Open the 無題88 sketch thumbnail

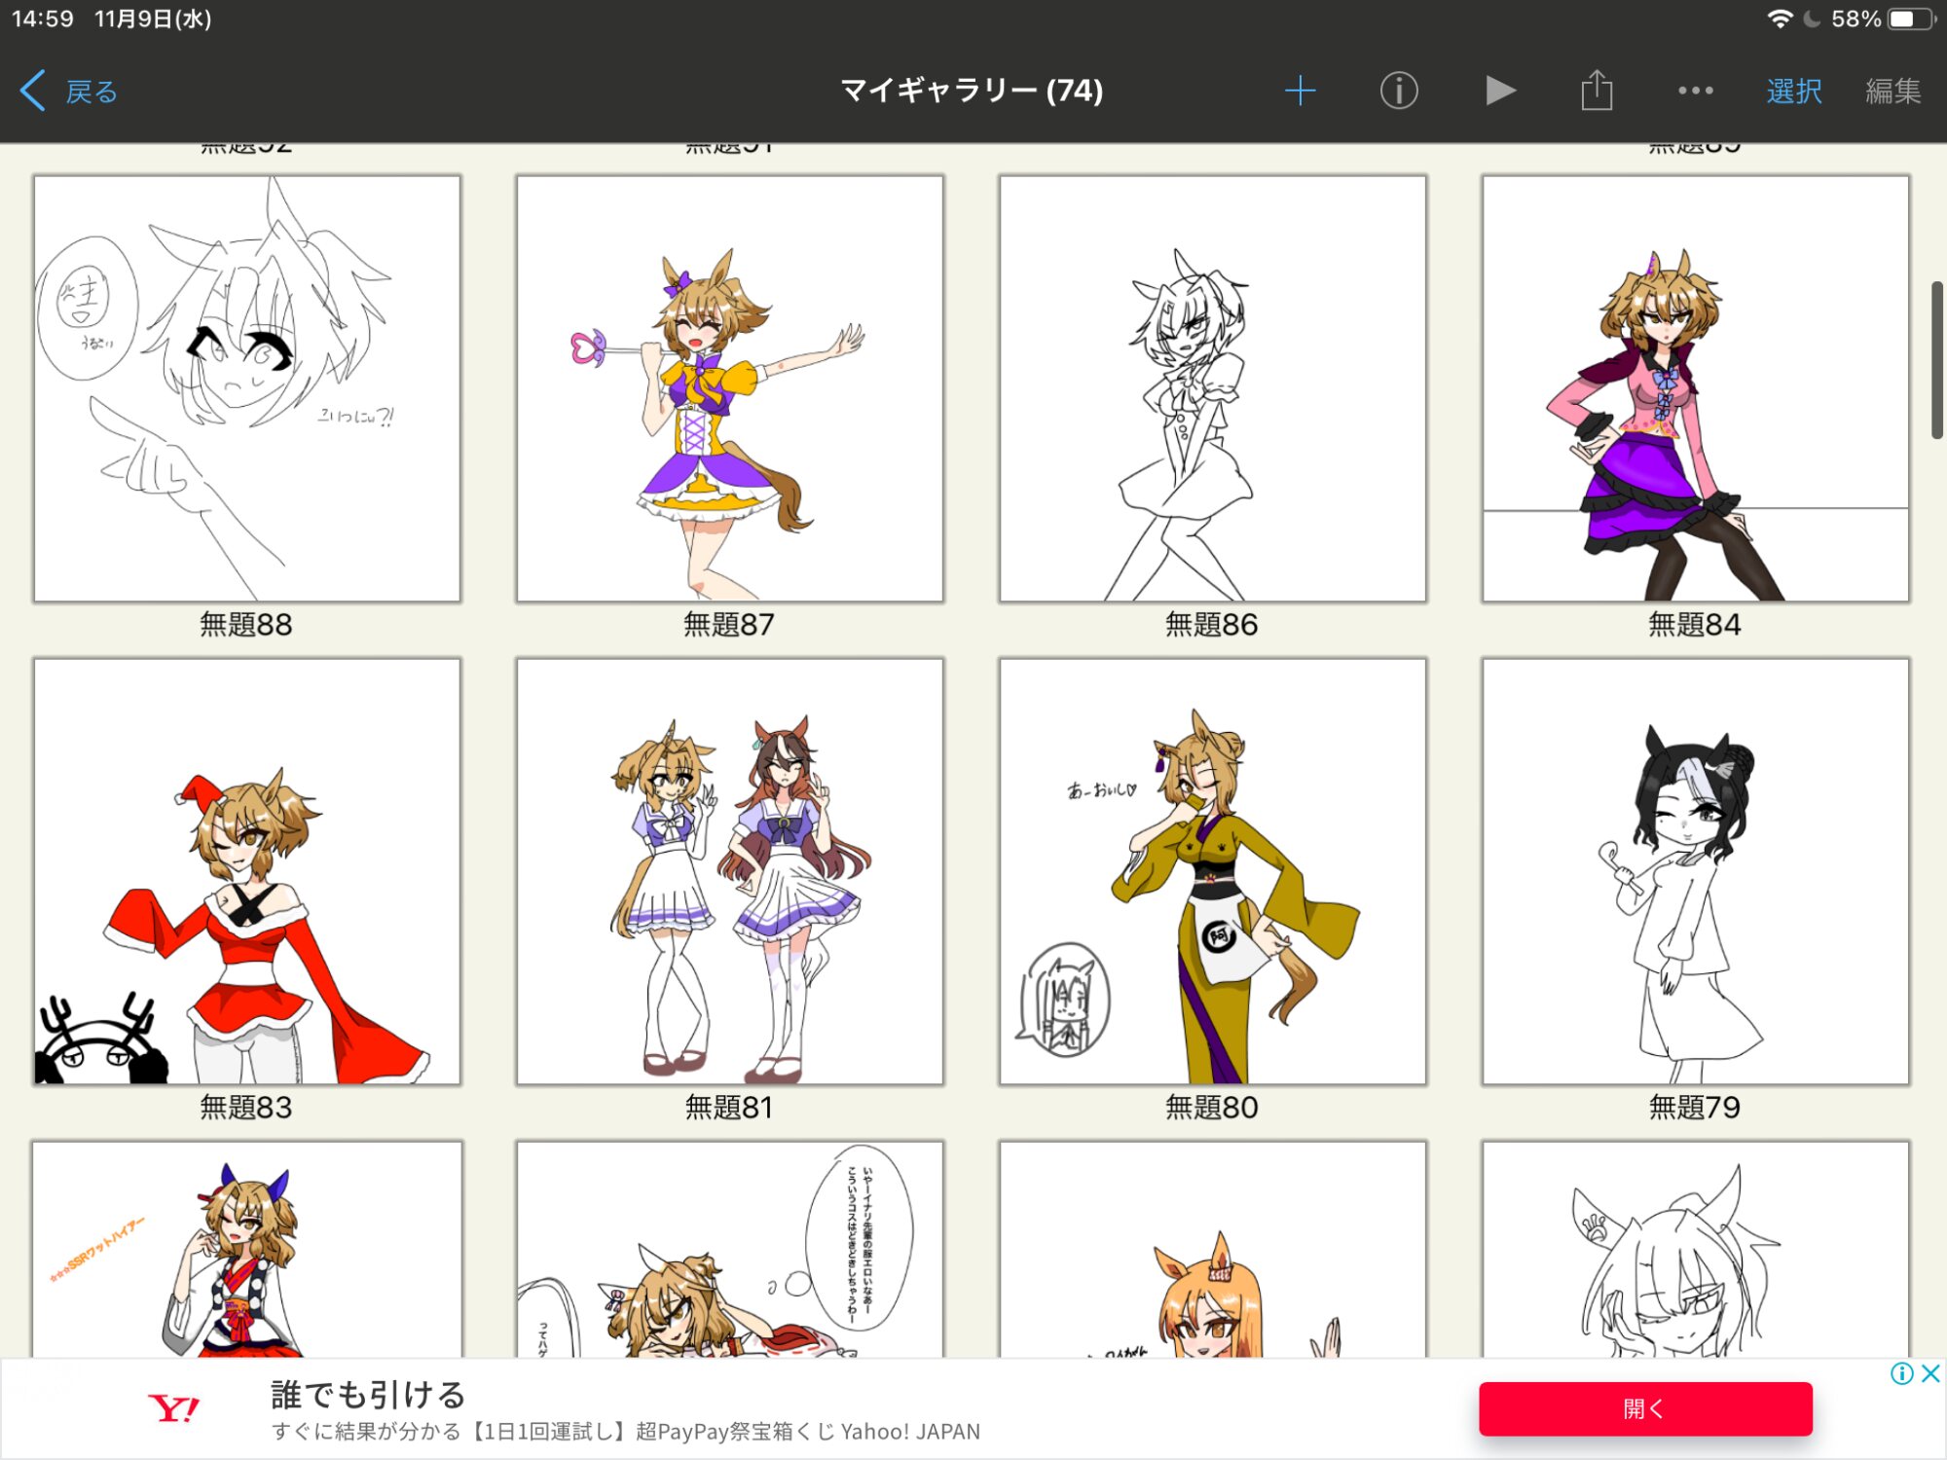[247, 388]
